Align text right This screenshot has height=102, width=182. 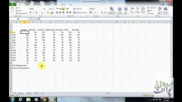click(63, 12)
